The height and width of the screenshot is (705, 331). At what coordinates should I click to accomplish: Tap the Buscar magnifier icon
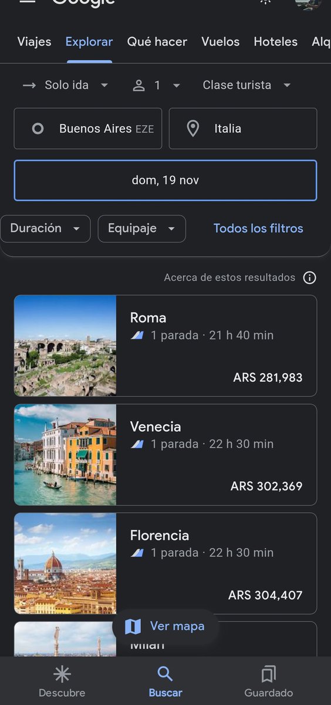coord(165,674)
